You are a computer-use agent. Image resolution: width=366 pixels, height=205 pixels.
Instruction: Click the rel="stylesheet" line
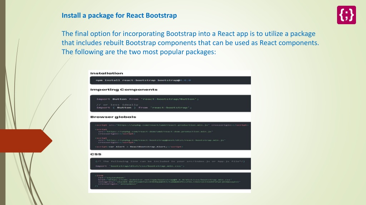112,178
